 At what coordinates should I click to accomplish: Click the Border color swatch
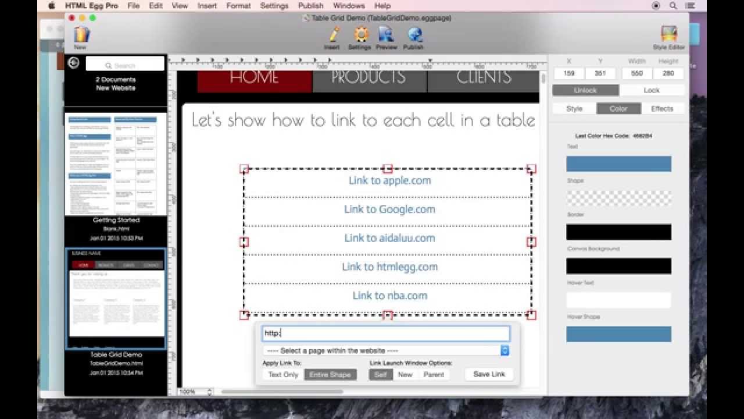click(618, 232)
